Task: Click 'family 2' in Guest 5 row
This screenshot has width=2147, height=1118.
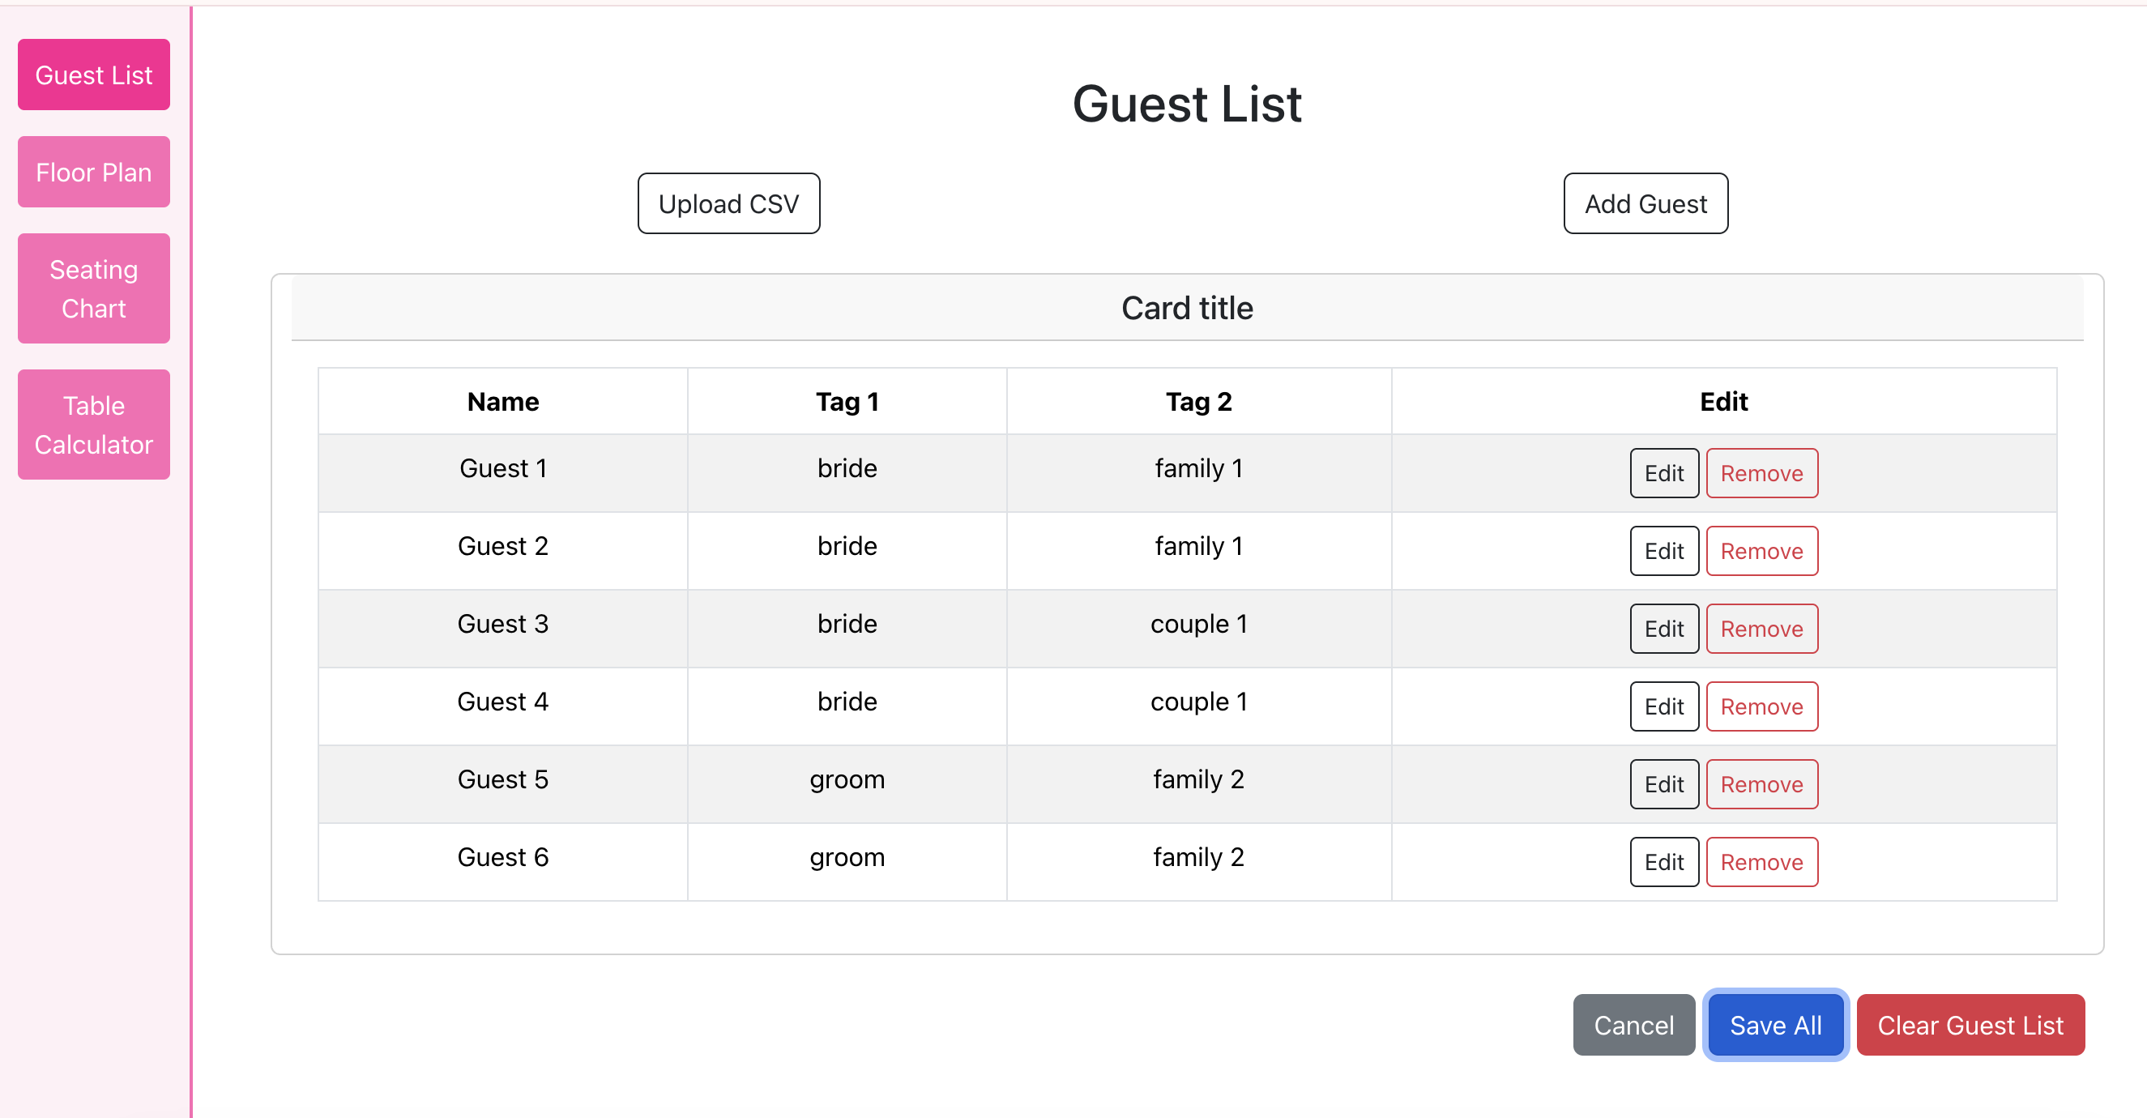Action: click(1198, 779)
